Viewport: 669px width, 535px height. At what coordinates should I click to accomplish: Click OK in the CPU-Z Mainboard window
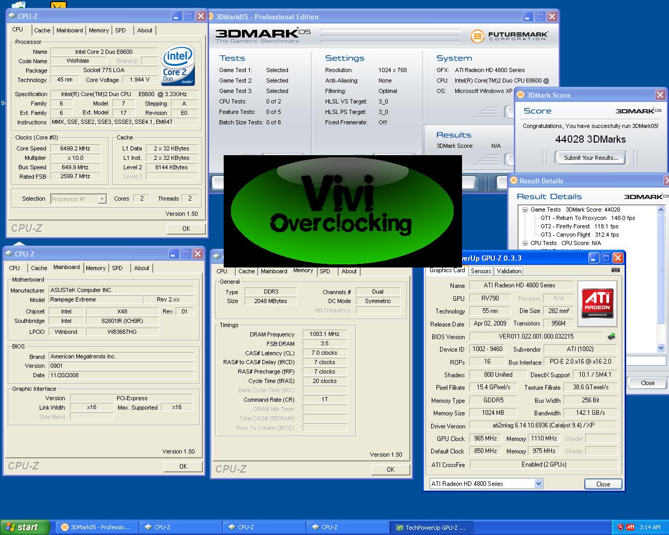click(x=183, y=467)
